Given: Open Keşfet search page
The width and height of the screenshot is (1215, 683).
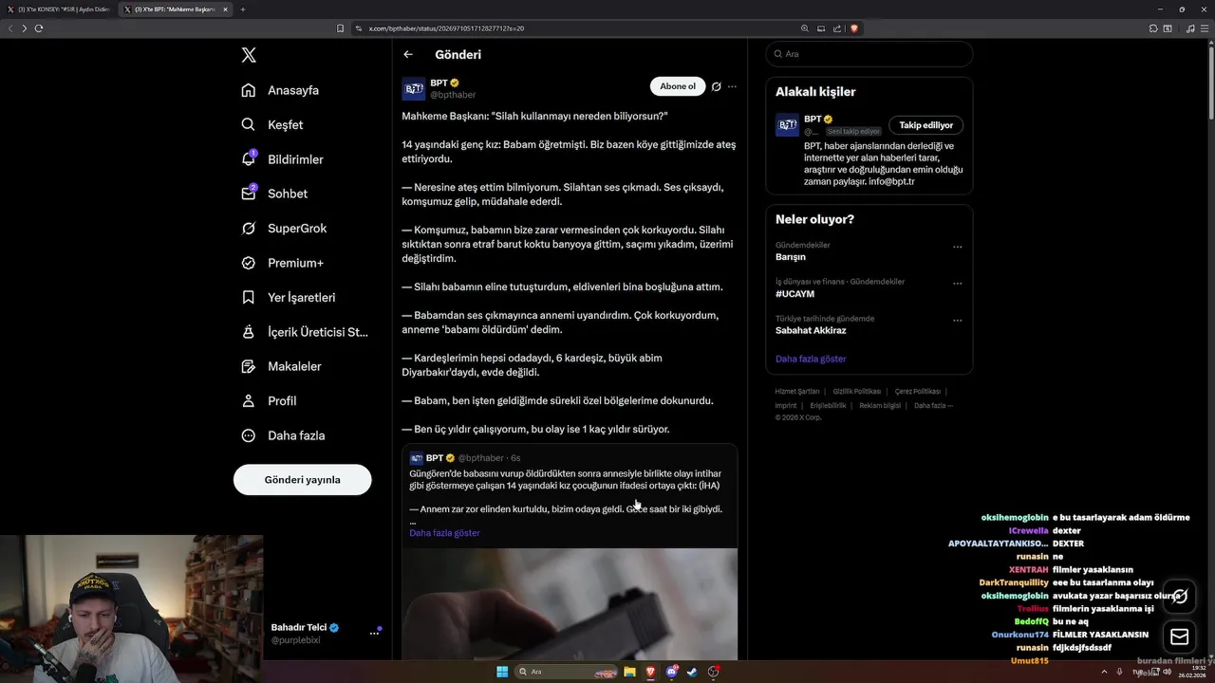Looking at the screenshot, I should (x=272, y=124).
